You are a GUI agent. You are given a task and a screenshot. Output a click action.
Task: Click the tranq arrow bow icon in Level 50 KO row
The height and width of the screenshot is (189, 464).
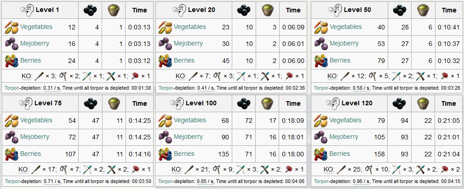pos(396,77)
